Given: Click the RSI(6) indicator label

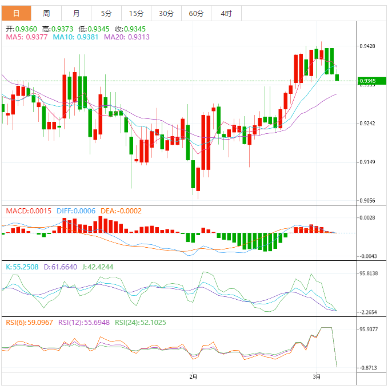Looking at the screenshot, I should click(x=29, y=322).
